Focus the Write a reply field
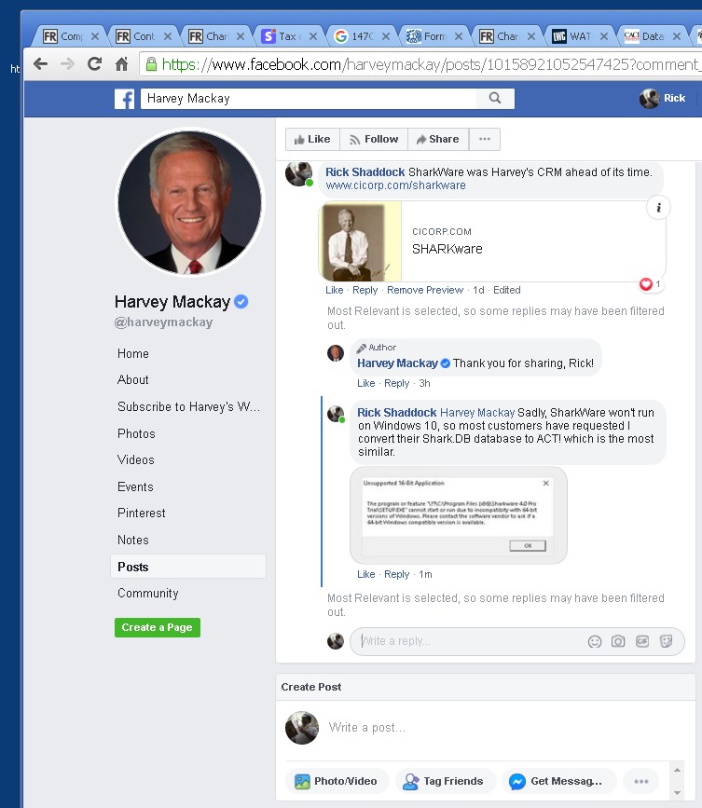 (x=517, y=641)
